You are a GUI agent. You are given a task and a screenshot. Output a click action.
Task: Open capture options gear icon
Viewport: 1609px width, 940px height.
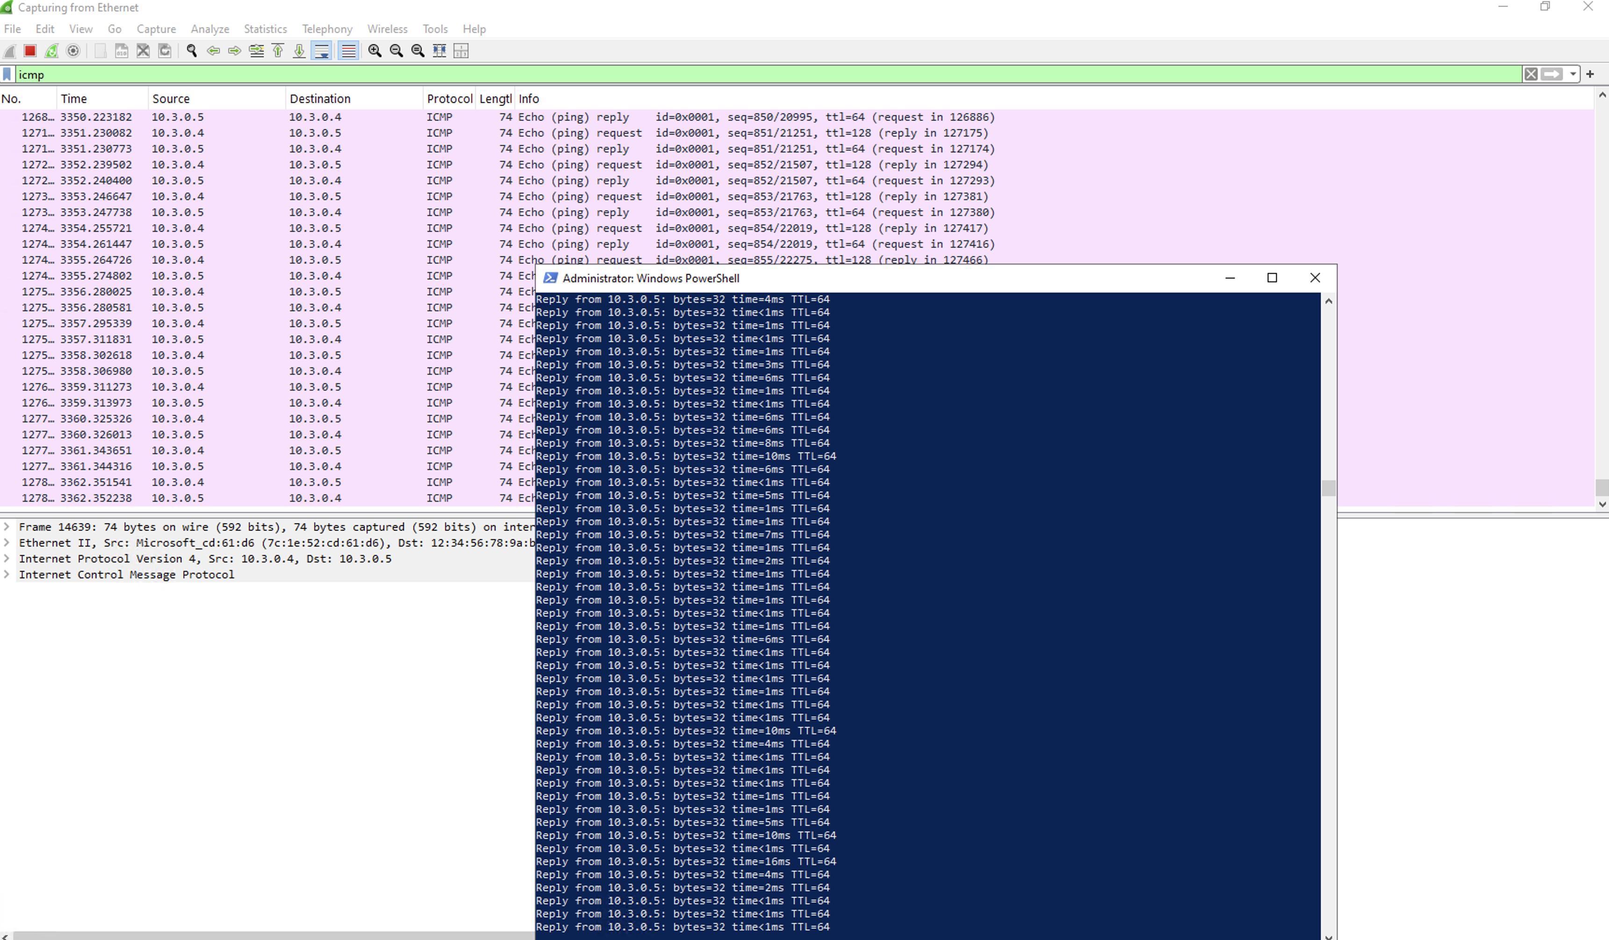click(x=73, y=51)
